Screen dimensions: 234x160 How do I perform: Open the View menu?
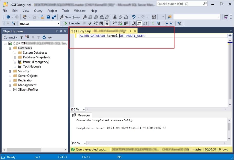[26, 11]
